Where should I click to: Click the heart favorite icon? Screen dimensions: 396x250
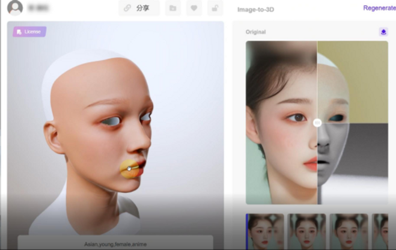(194, 8)
